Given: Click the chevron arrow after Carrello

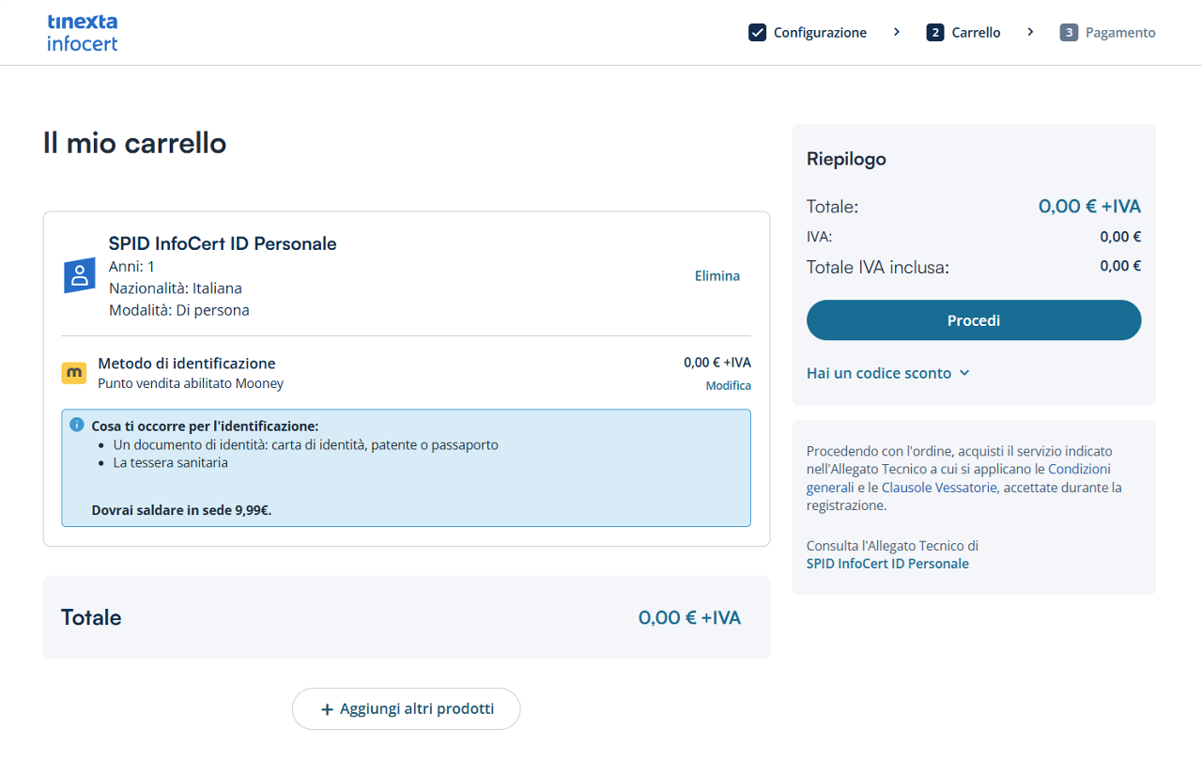Looking at the screenshot, I should (1030, 32).
